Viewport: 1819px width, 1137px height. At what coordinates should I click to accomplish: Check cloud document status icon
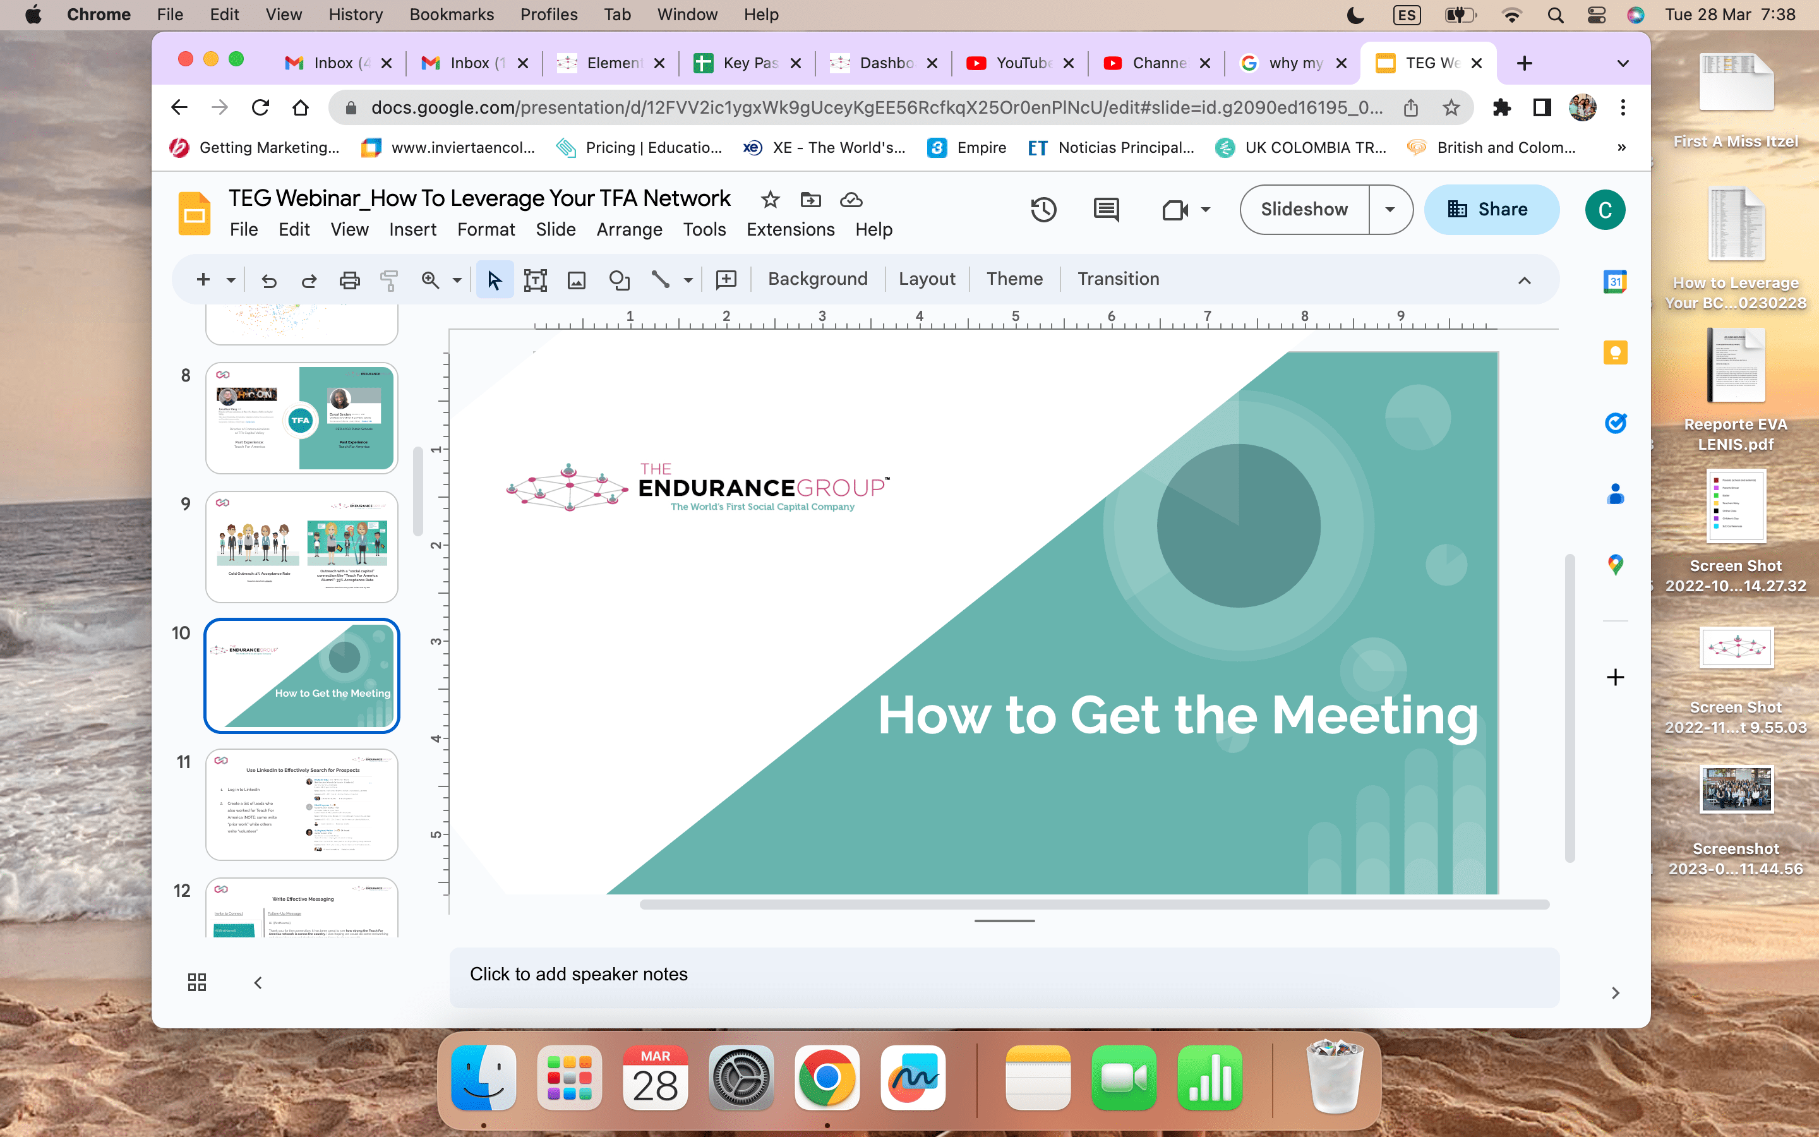coord(851,199)
